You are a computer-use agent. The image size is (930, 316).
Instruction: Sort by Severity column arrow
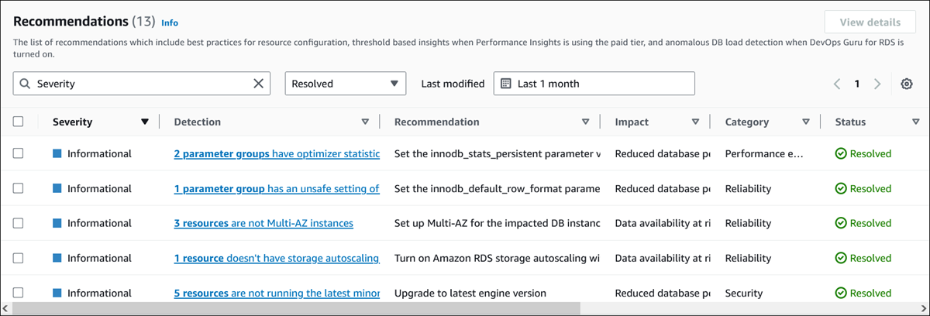point(145,122)
